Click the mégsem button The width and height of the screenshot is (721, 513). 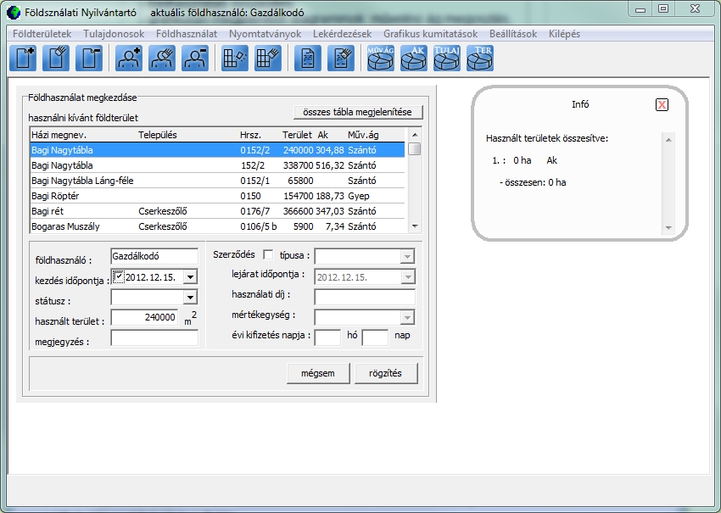click(x=318, y=373)
